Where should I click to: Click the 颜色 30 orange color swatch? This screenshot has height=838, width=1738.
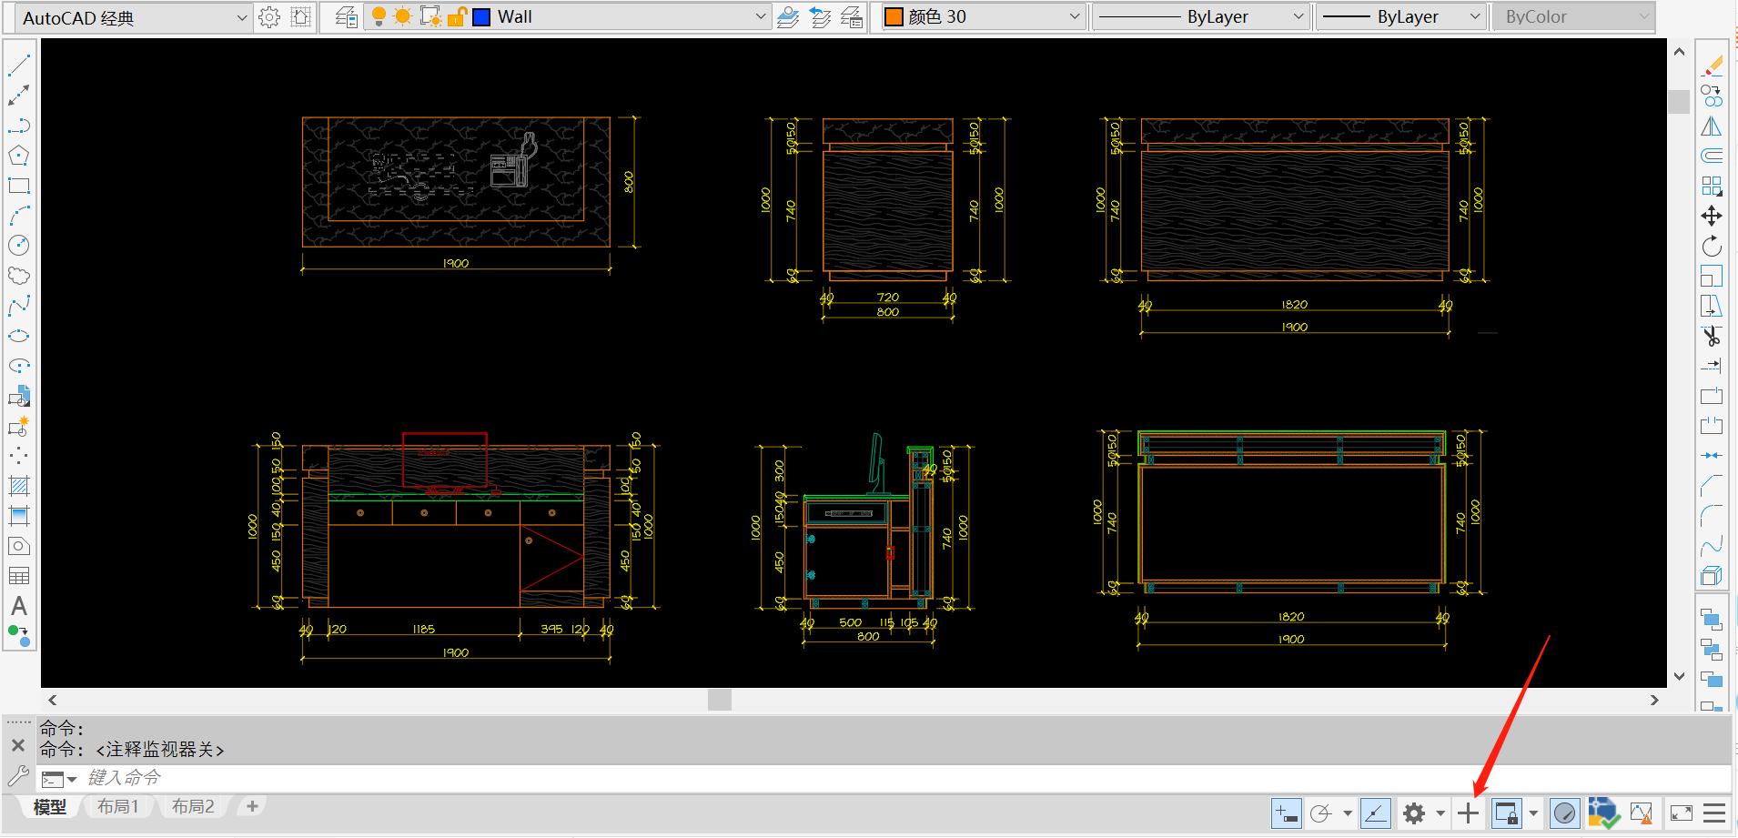[x=894, y=17]
